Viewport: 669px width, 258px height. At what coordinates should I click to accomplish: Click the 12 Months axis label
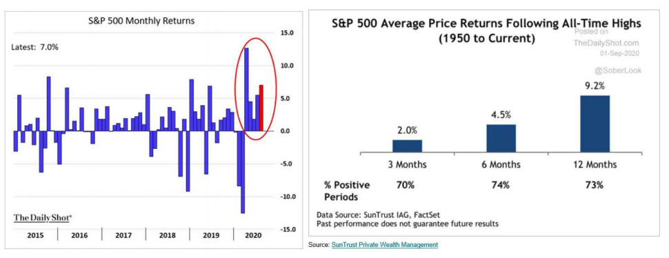[595, 165]
